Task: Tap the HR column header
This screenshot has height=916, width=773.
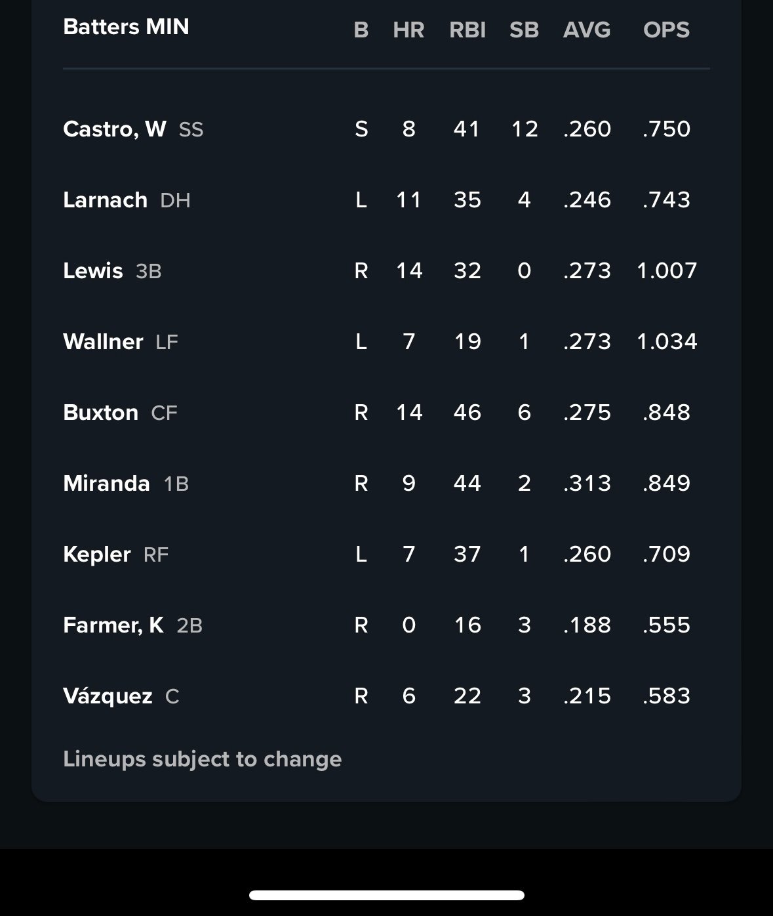Action: (408, 30)
